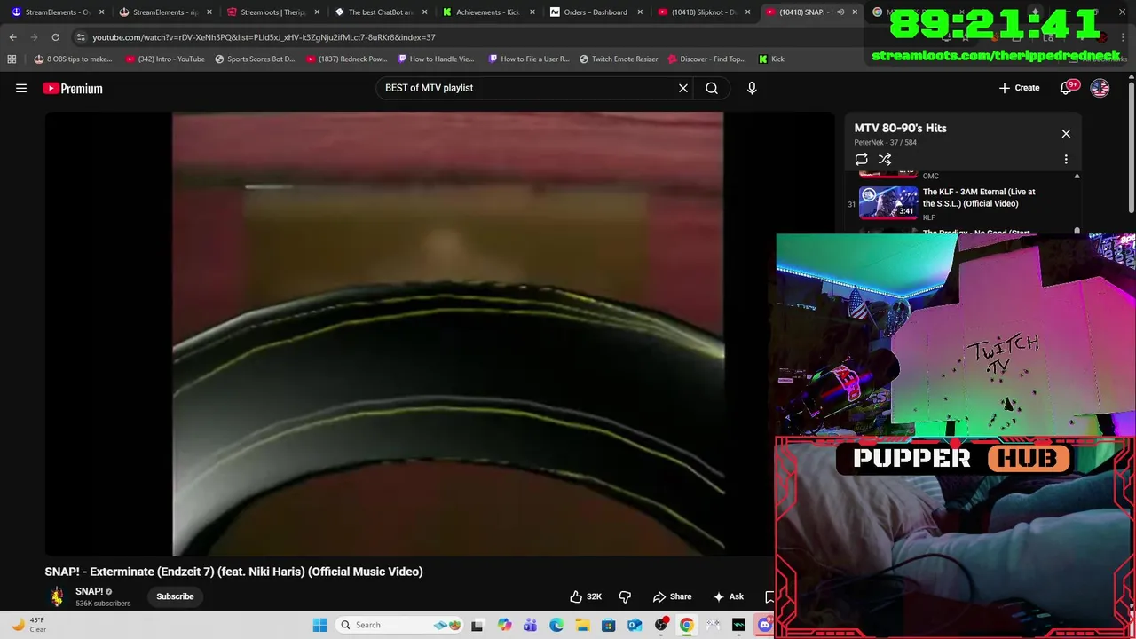Open Microsoft Edge from taskbar

coord(556,625)
